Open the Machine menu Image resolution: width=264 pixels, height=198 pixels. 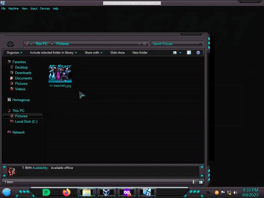tap(13, 9)
